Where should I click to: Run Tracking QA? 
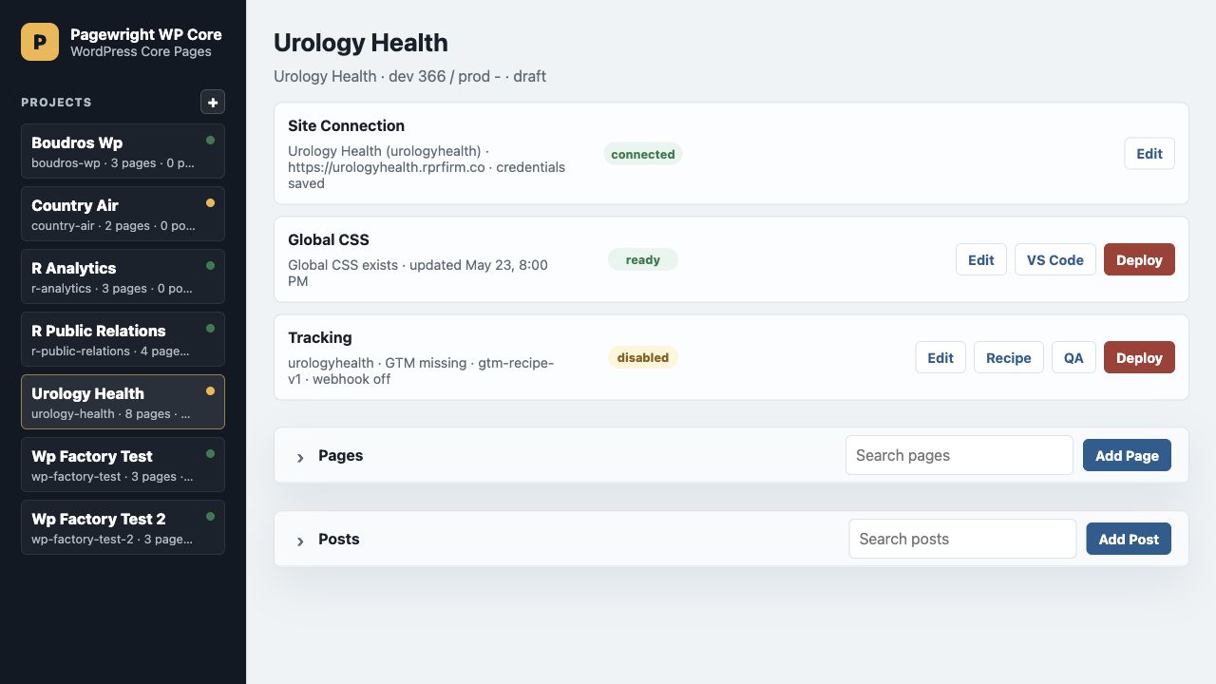pyautogui.click(x=1073, y=357)
